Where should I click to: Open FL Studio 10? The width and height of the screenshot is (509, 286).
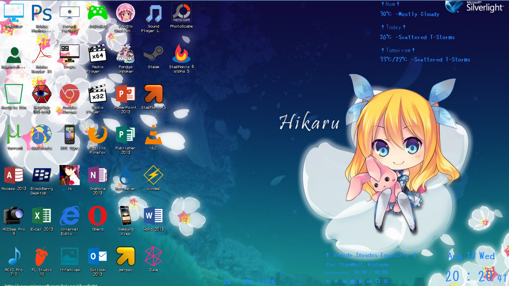[42, 261]
